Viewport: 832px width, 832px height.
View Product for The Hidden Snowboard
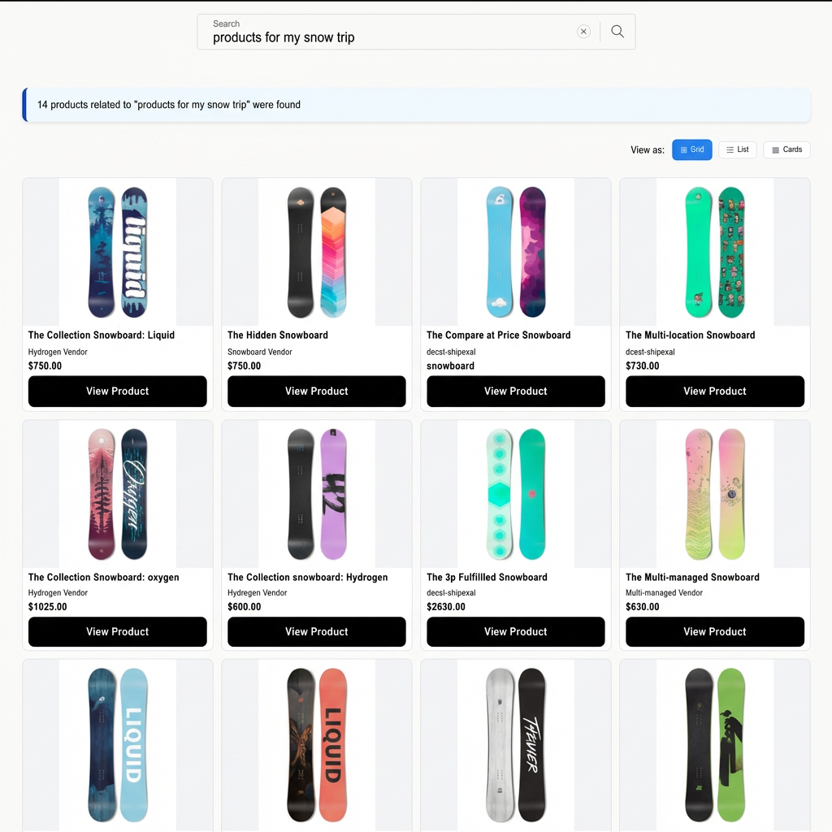316,391
